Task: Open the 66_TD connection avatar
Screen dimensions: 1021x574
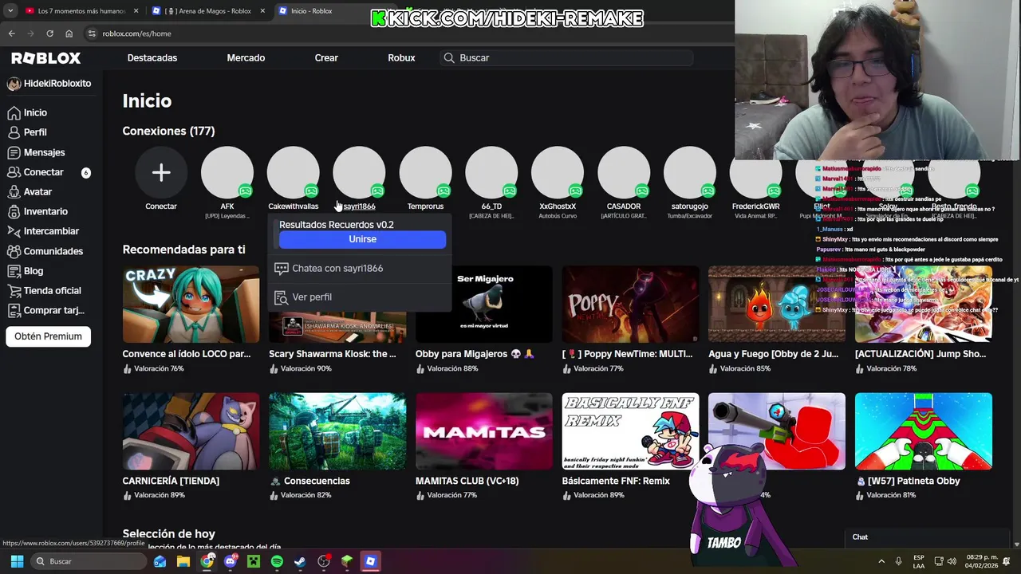Action: point(491,172)
